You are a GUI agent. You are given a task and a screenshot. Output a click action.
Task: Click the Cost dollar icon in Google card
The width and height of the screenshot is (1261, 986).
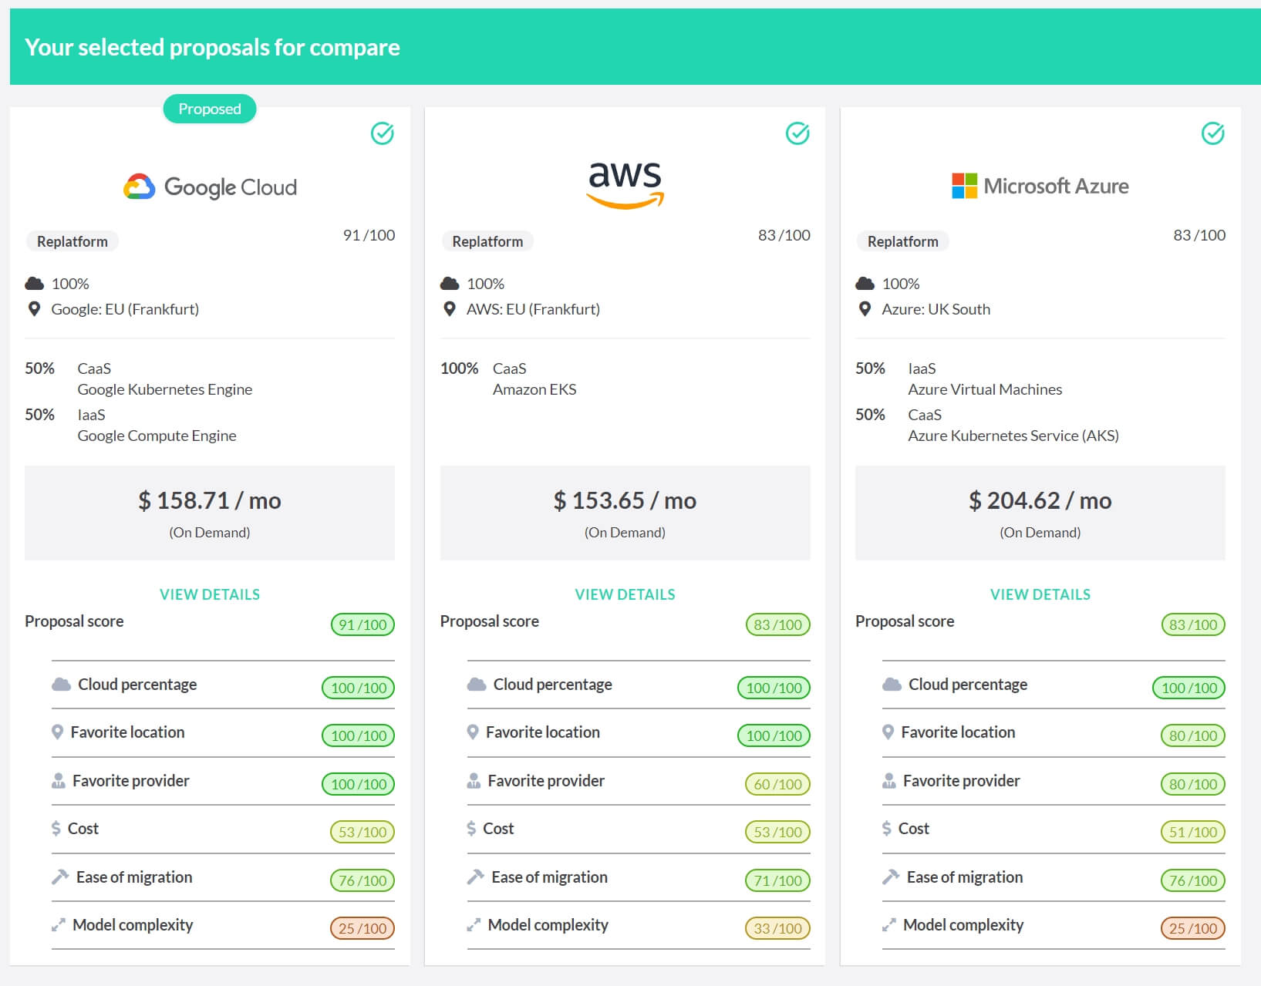pos(56,829)
